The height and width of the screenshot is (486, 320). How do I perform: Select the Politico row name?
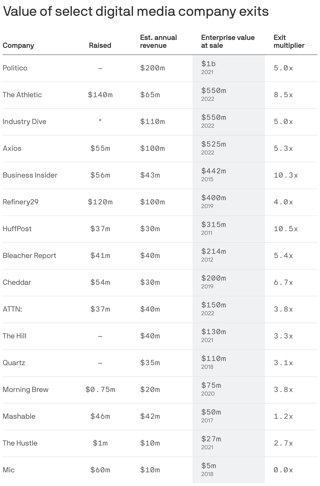15,68
